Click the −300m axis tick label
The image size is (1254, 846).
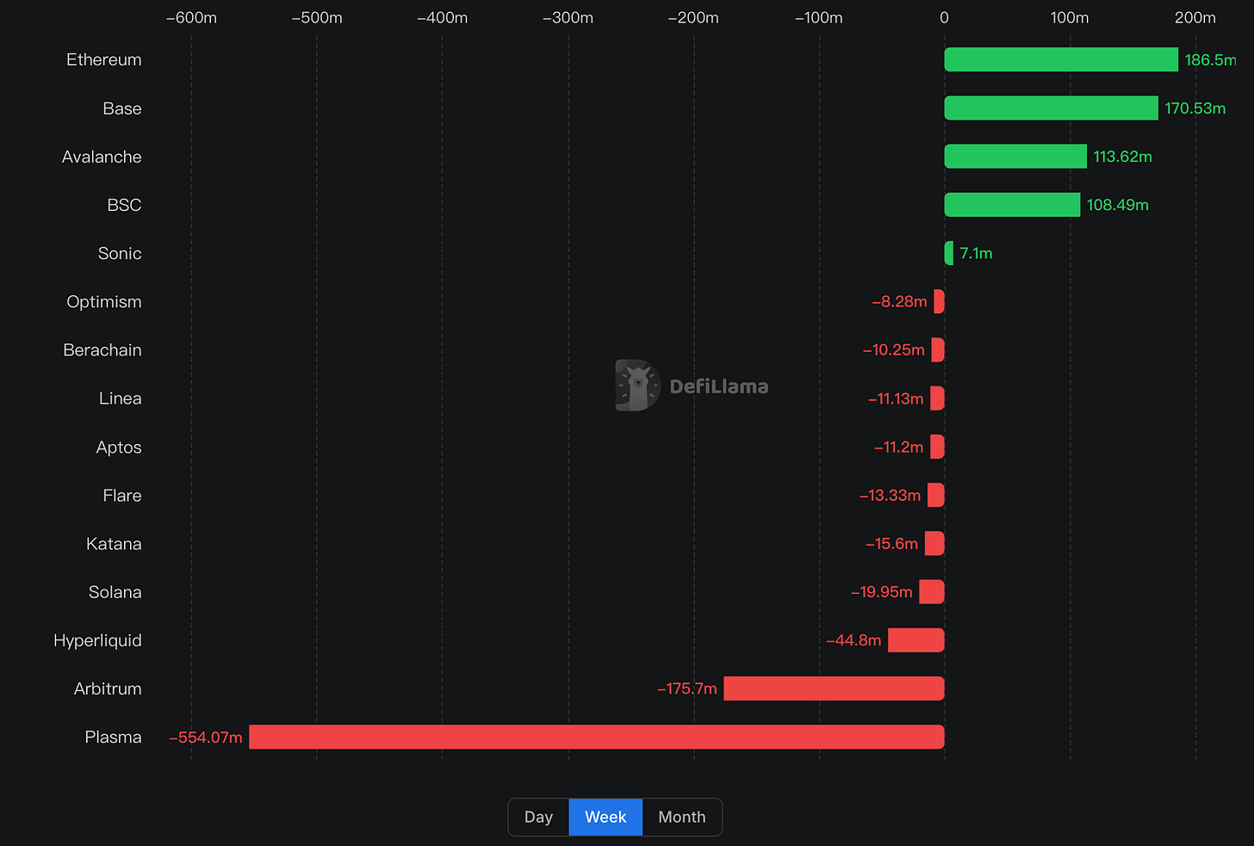tap(568, 17)
